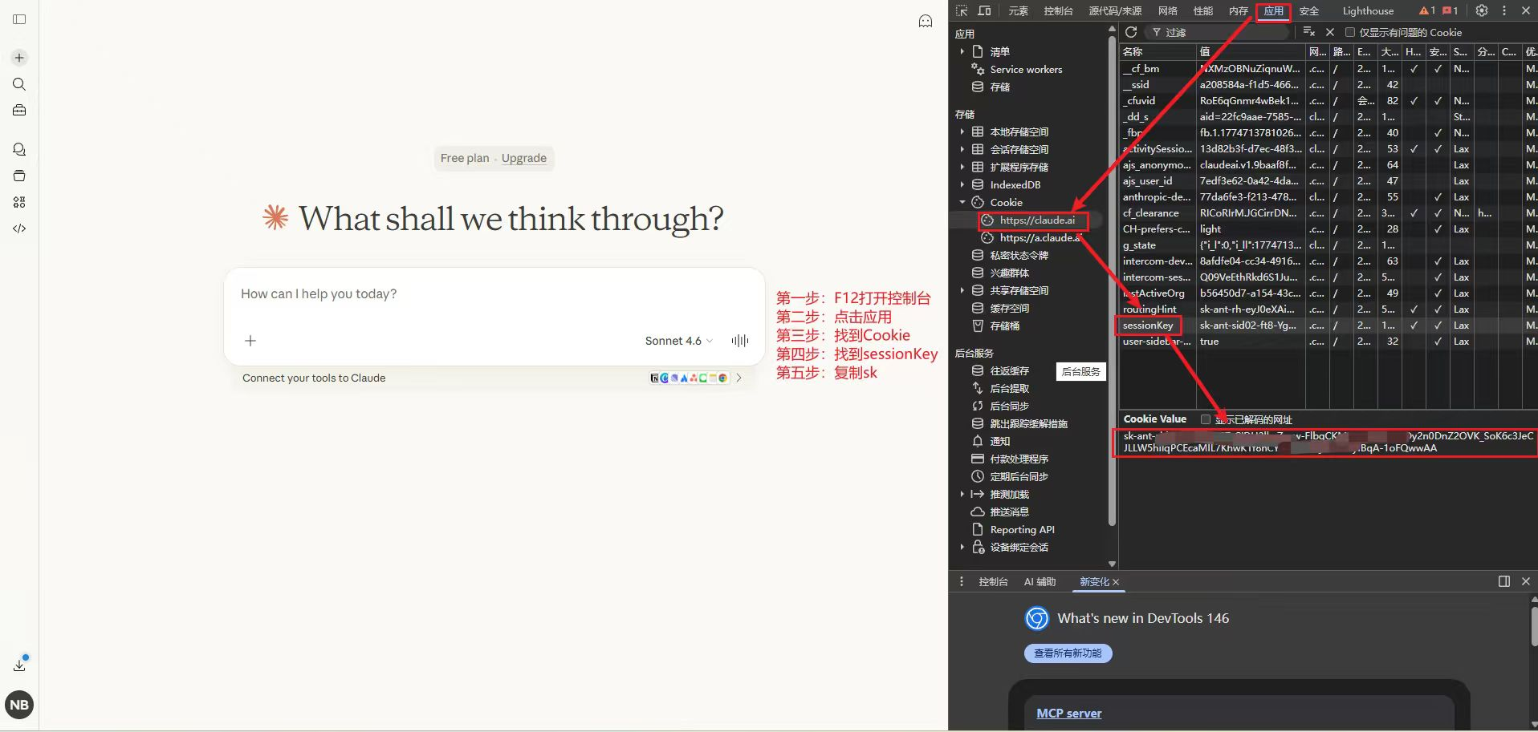Collapse the Cookie tree node
The height and width of the screenshot is (732, 1538).
point(962,202)
